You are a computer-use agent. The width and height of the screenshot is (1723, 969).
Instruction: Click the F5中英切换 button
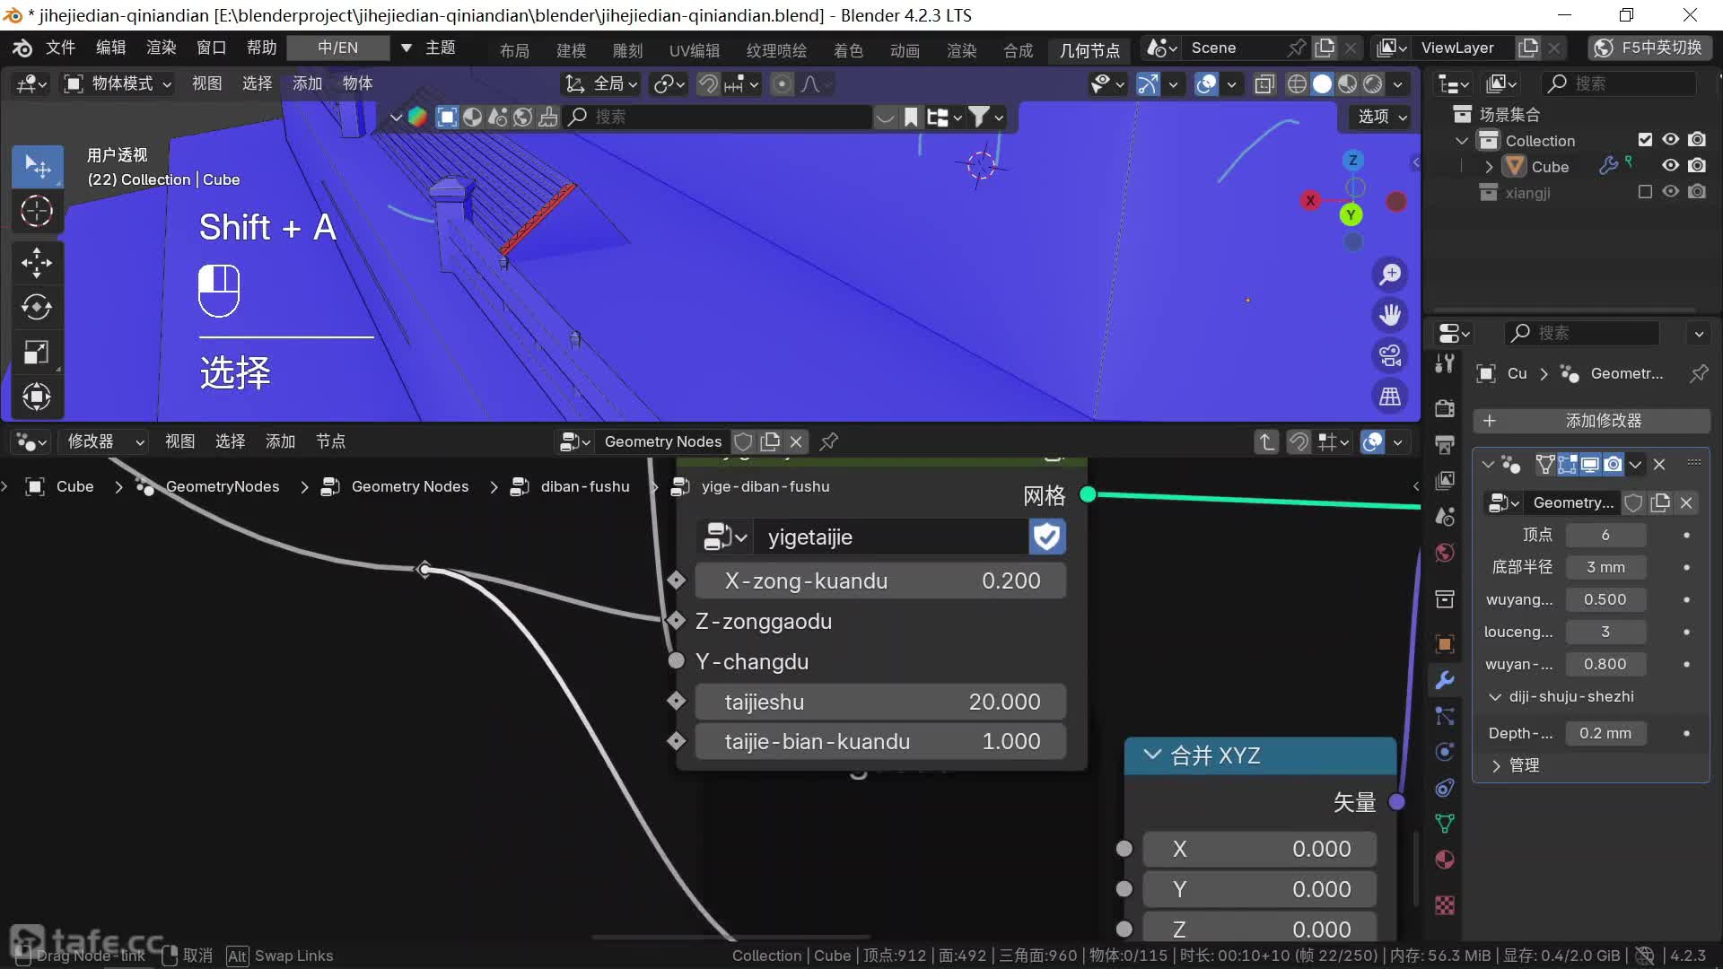1649,48
